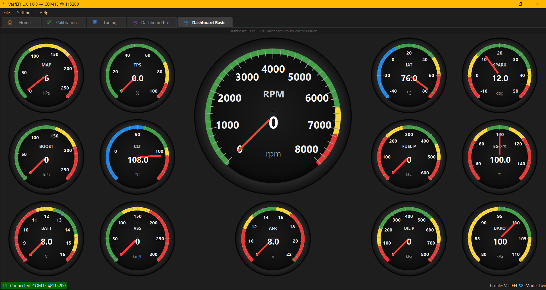Click the AFR gauge label

(x=273, y=228)
